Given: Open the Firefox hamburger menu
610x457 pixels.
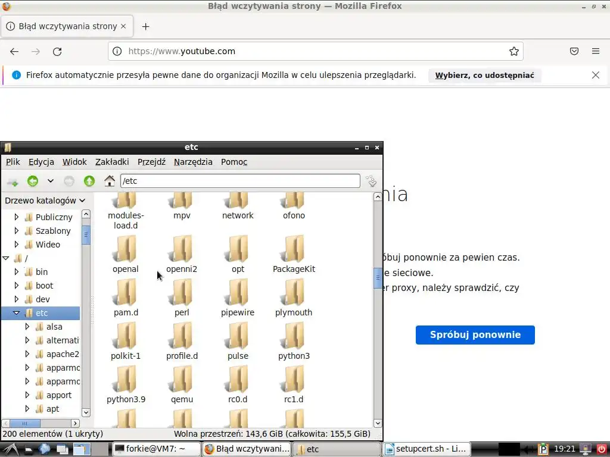Looking at the screenshot, I should [595, 51].
